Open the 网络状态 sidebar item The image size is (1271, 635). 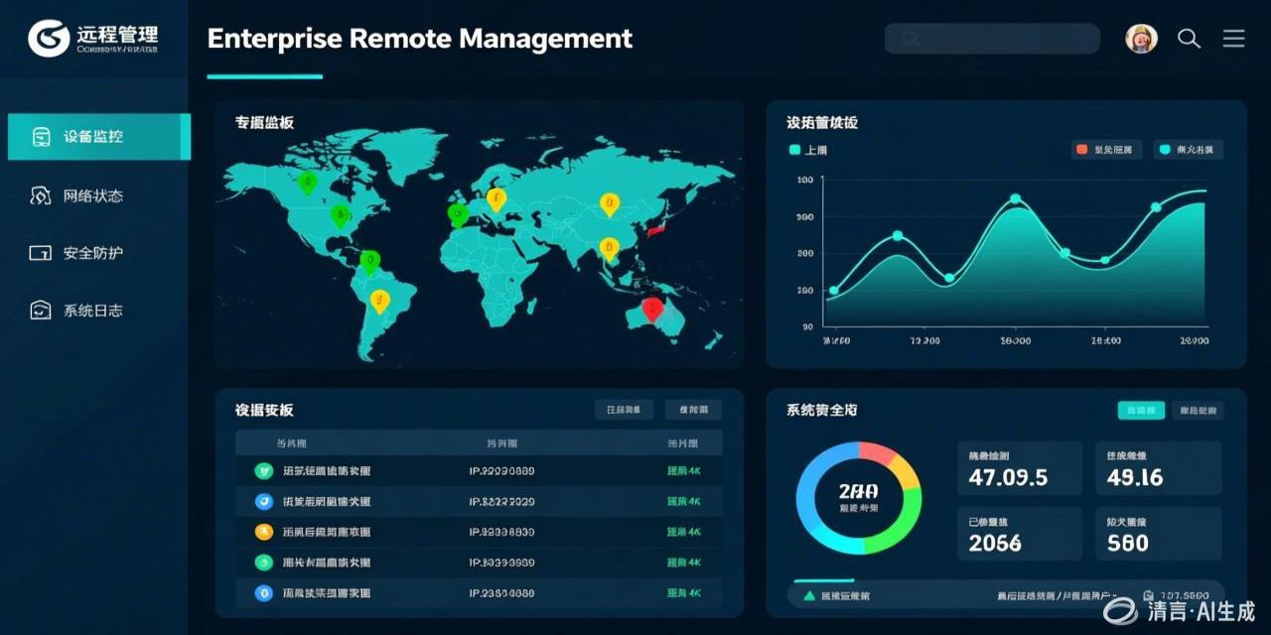tap(93, 195)
